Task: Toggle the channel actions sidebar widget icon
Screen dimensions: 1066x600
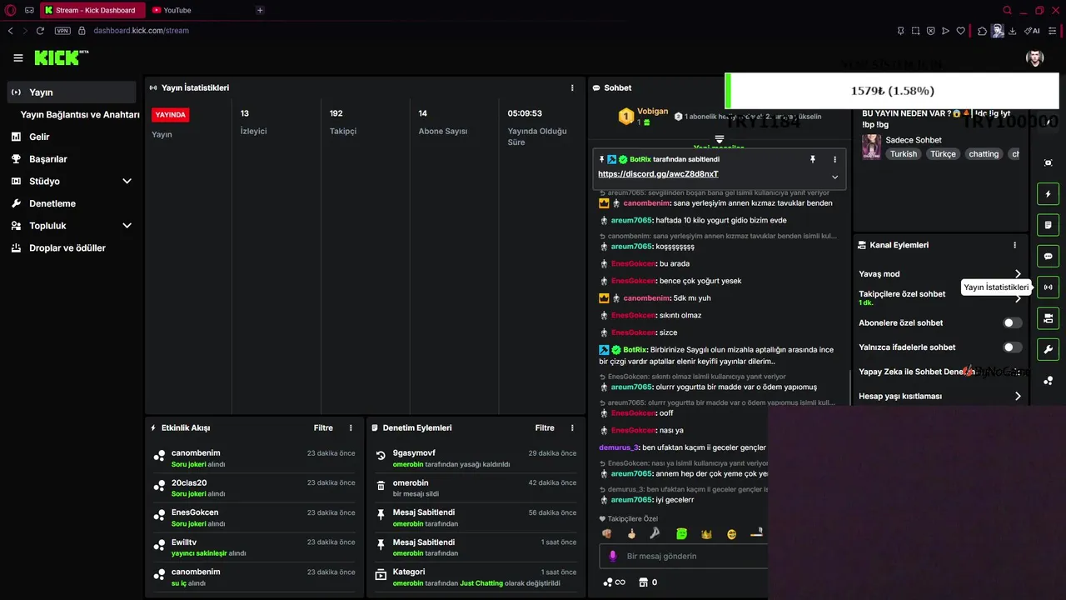Action: pyautogui.click(x=1048, y=318)
